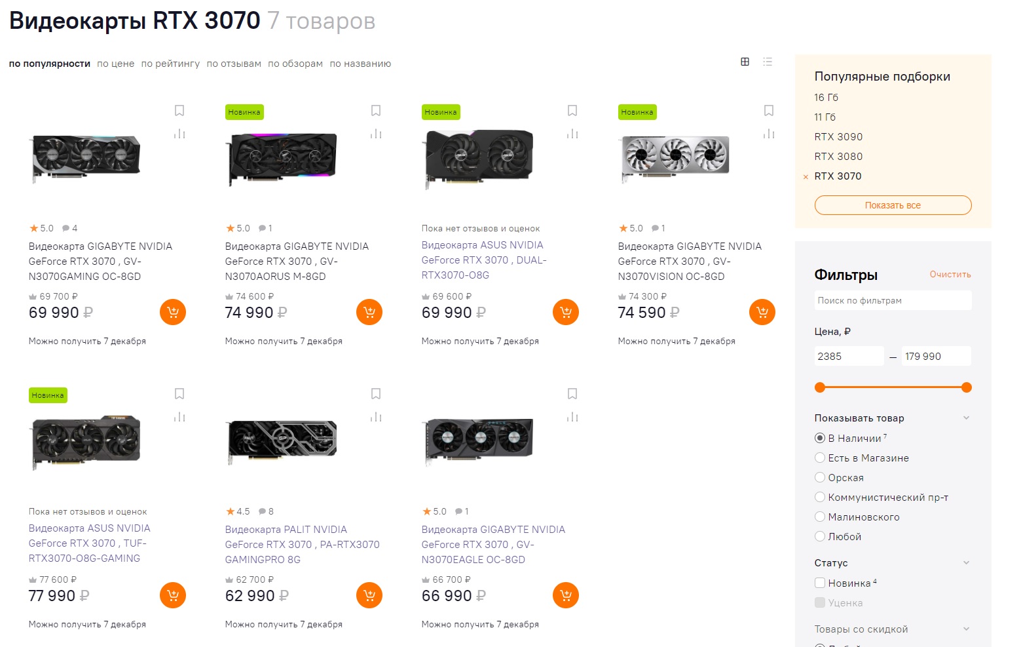Check the 'Новинка' status checkbox
1021x647 pixels.
coord(820,583)
